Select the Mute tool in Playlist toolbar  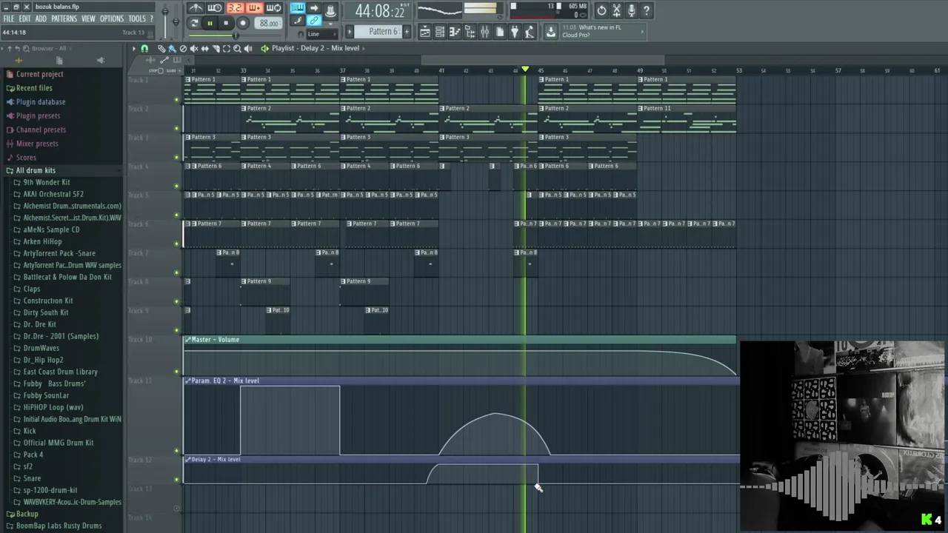[194, 49]
